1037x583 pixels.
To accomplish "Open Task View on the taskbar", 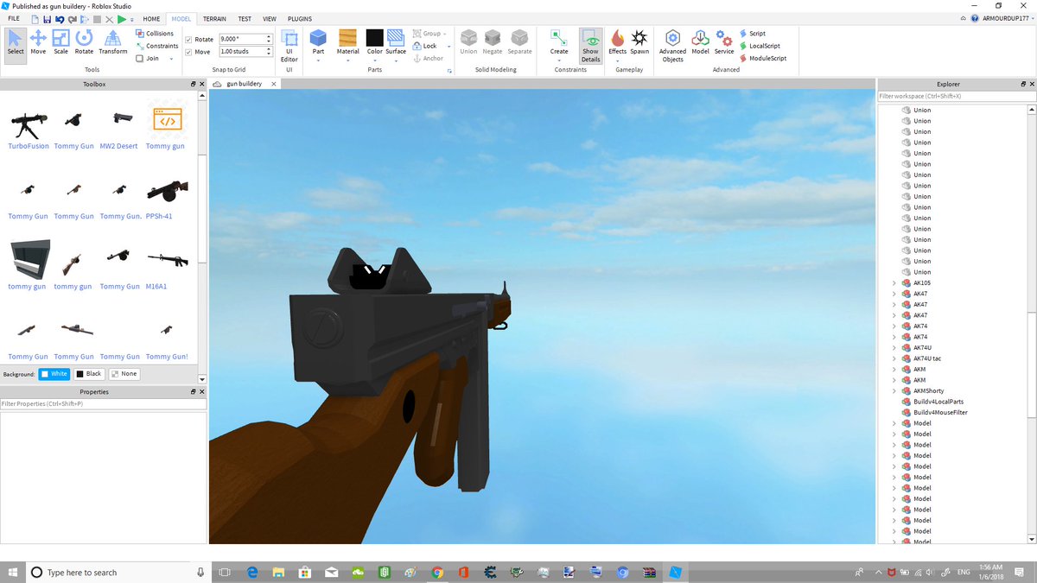I will [x=225, y=572].
